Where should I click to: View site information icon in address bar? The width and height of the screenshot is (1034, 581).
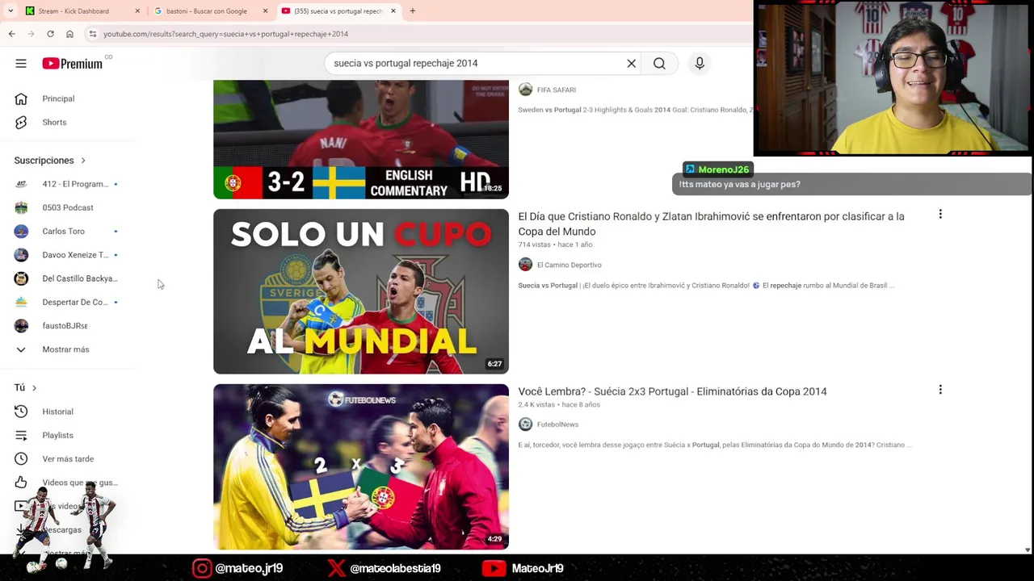tap(93, 34)
